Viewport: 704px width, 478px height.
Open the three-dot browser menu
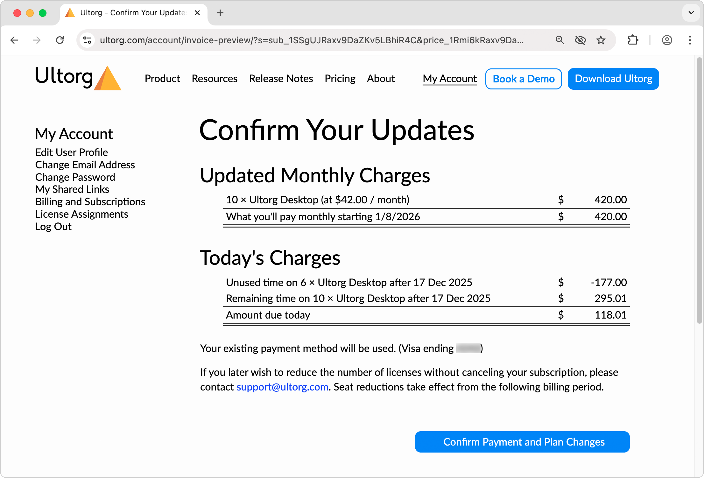pyautogui.click(x=689, y=40)
